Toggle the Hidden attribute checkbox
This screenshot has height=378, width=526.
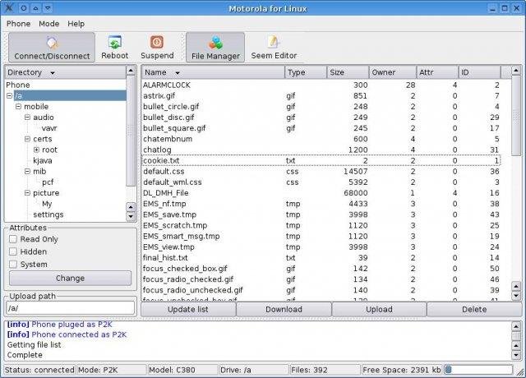click(x=13, y=251)
